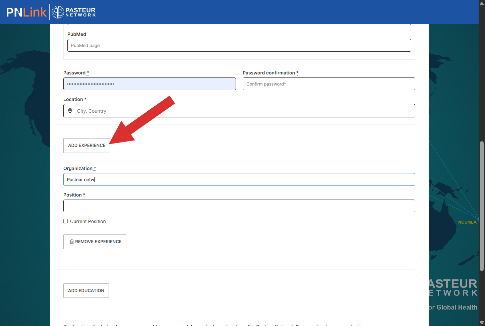Image resolution: width=485 pixels, height=326 pixels.
Task: Click the scrollbar up arrow
Action: point(482,3)
